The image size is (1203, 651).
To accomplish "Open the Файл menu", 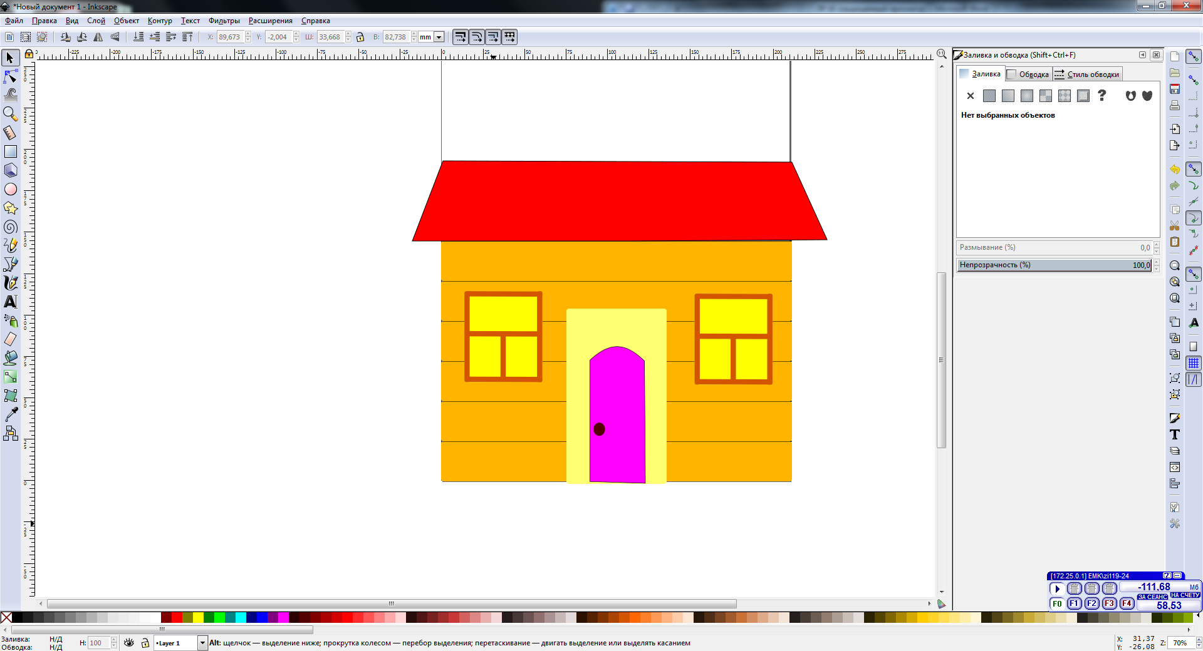I will [14, 21].
